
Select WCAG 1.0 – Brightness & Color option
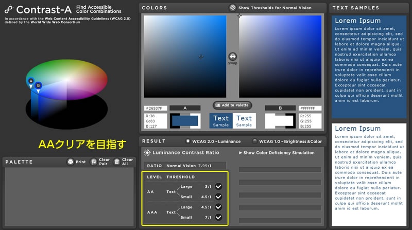[254, 140]
